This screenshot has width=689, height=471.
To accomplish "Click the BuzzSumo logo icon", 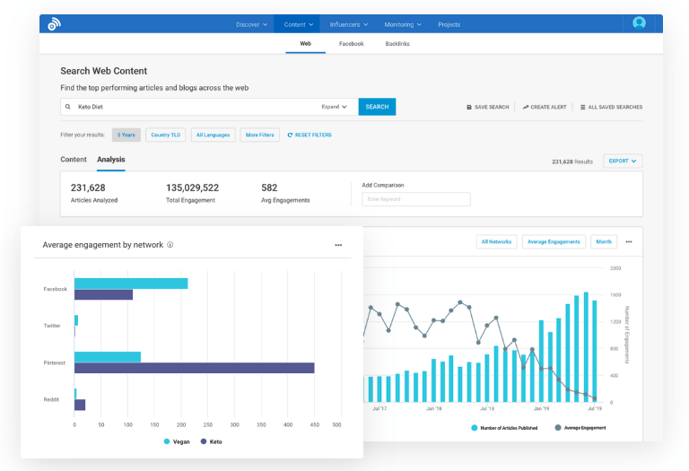I will (x=55, y=24).
